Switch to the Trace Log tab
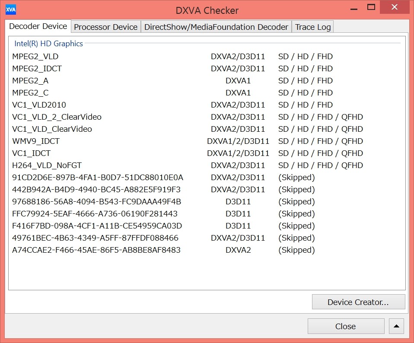The width and height of the screenshot is (414, 343). 313,27
